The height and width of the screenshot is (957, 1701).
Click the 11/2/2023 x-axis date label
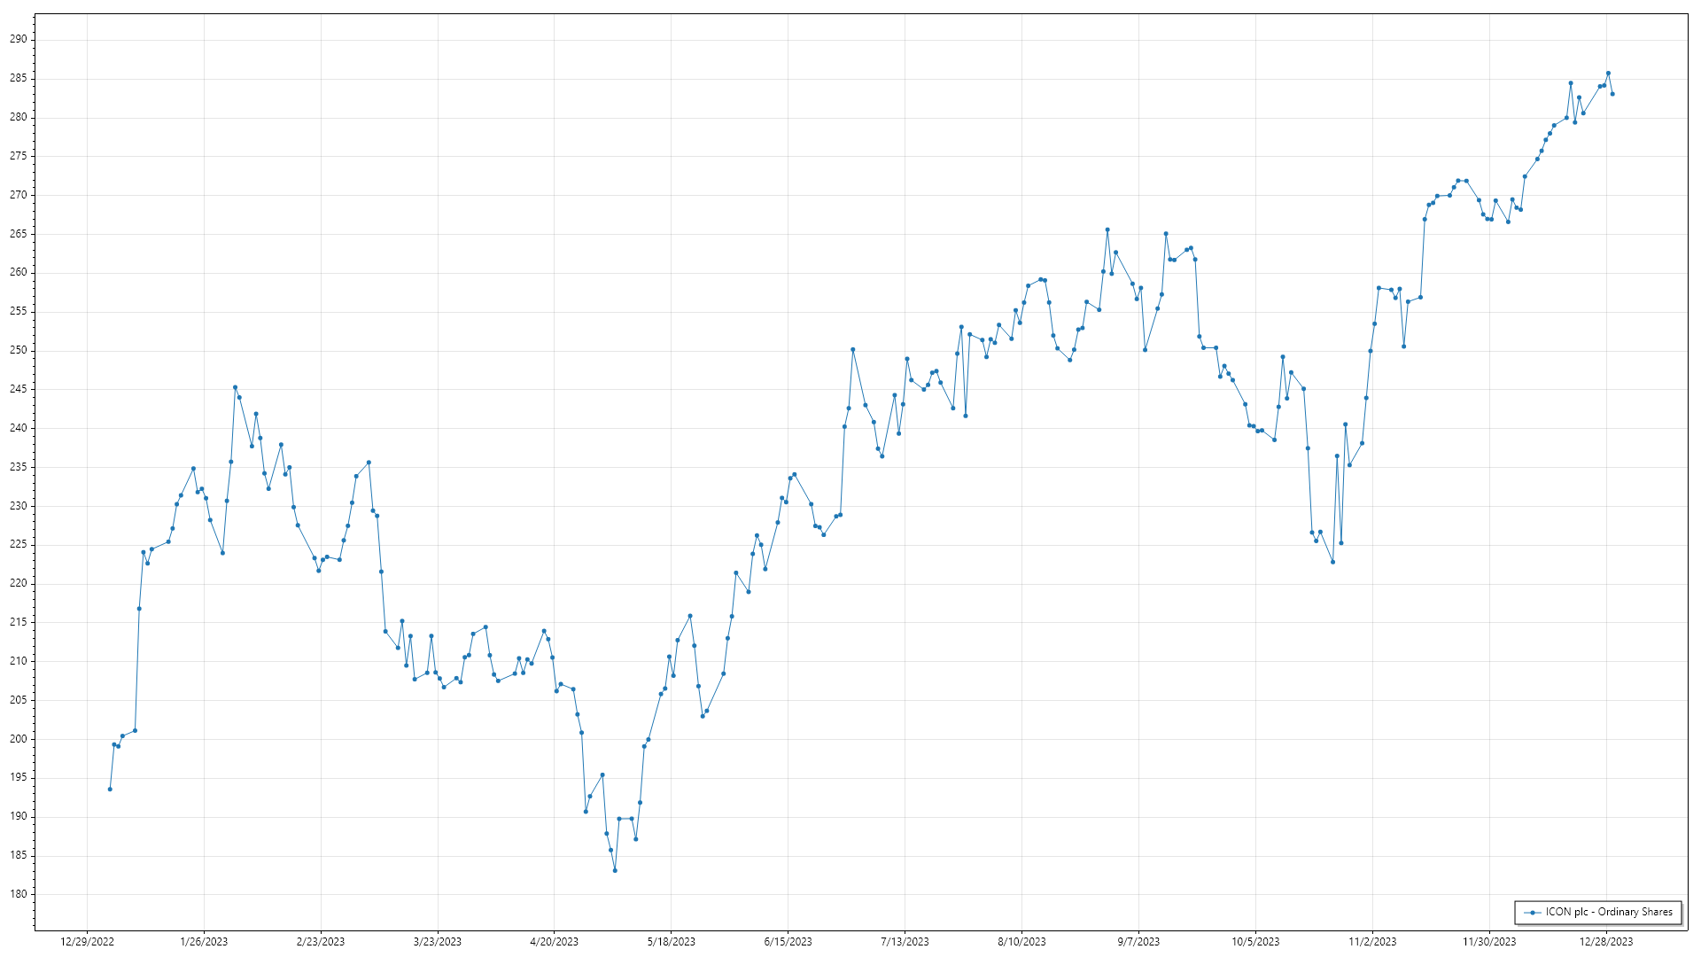pyautogui.click(x=1372, y=942)
